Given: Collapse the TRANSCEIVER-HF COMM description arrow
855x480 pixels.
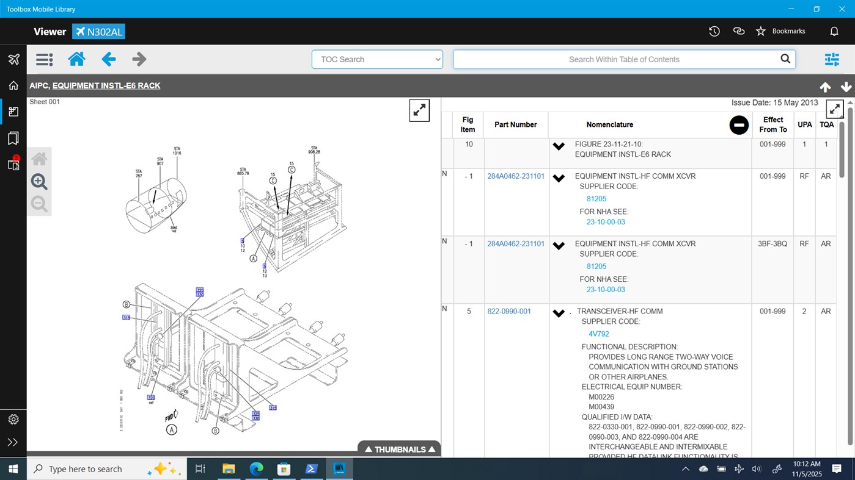Looking at the screenshot, I should tap(558, 313).
